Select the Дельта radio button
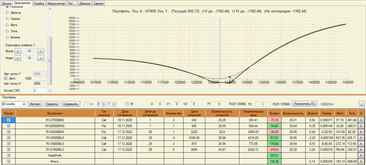 pyautogui.click(x=7, y=13)
